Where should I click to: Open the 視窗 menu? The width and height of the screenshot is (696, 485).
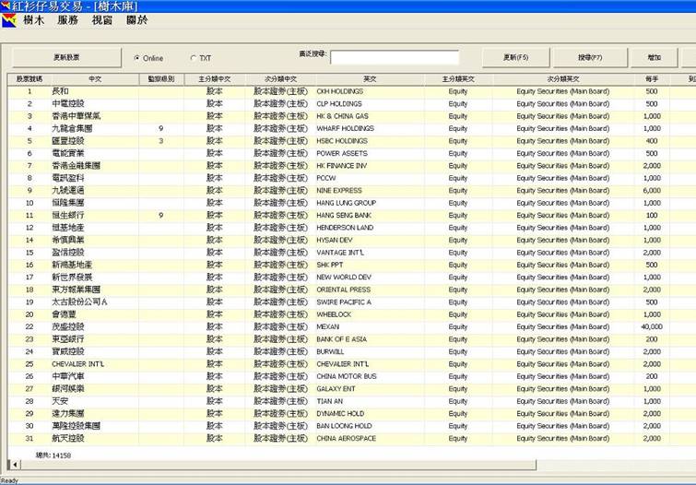[102, 20]
